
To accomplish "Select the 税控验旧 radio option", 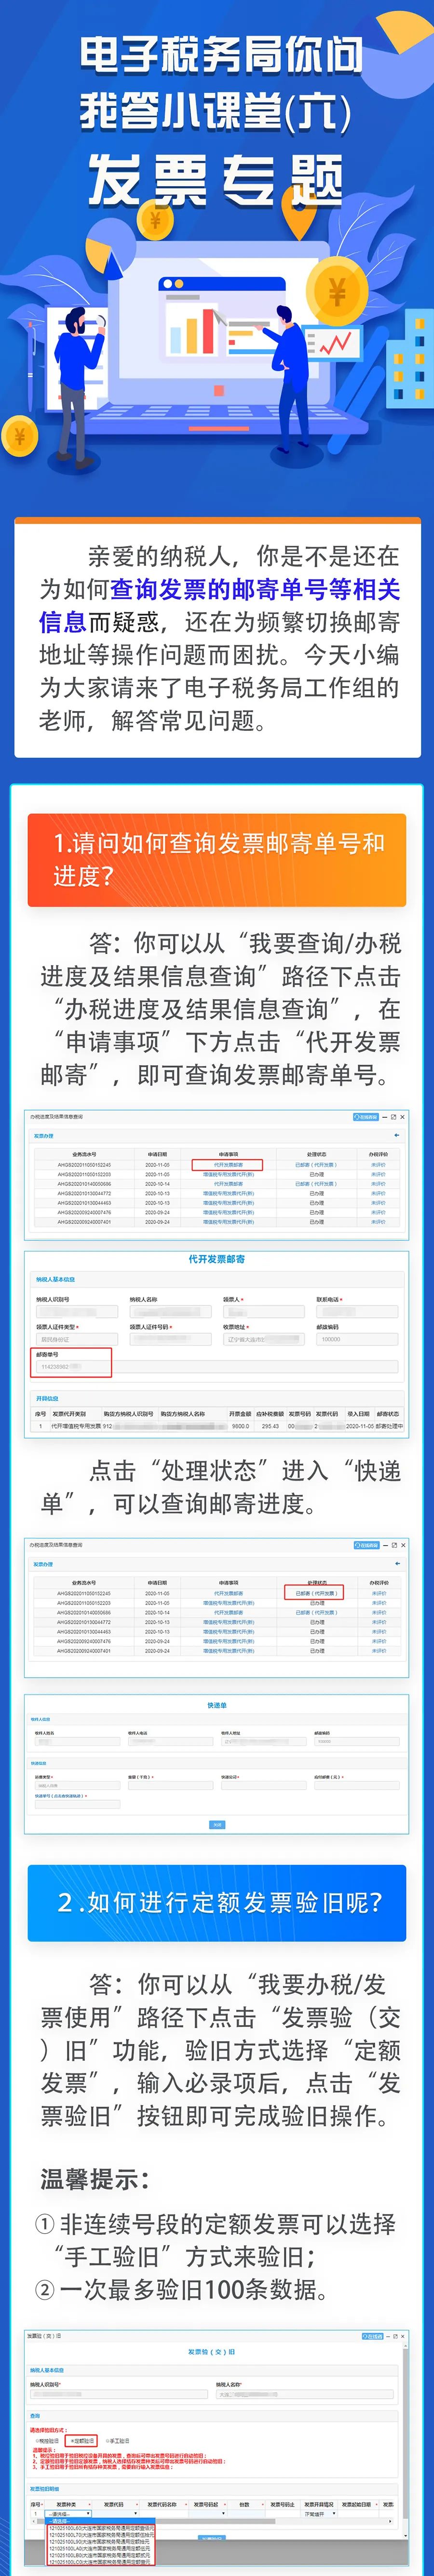I will pyautogui.click(x=46, y=2440).
